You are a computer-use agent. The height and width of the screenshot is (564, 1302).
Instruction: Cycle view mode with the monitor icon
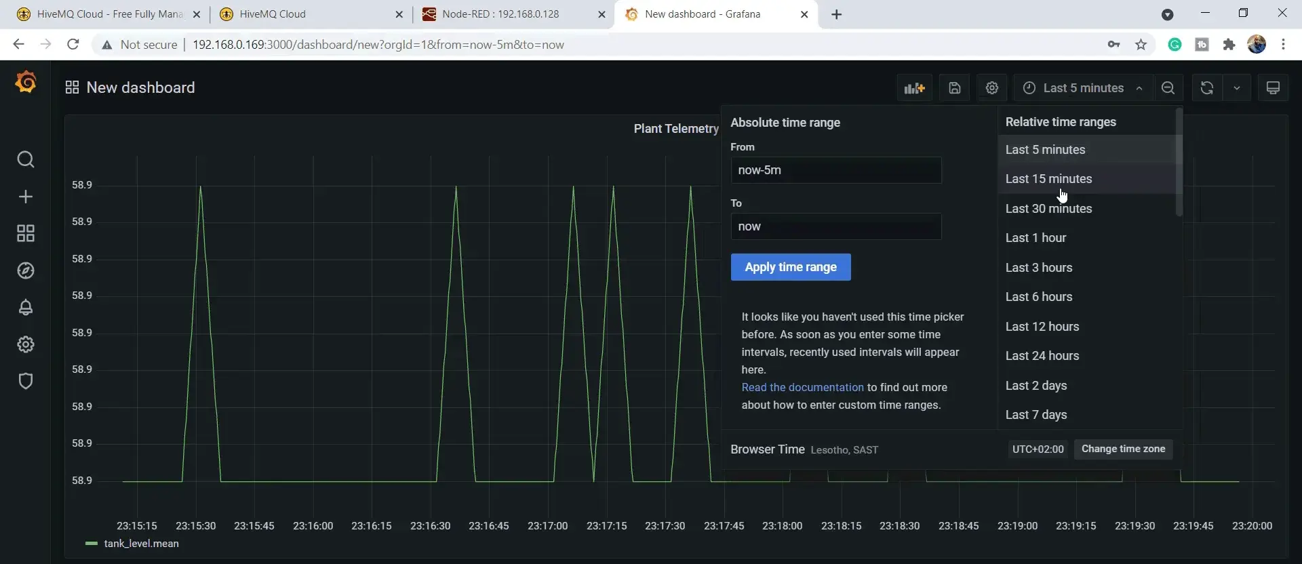1273,88
